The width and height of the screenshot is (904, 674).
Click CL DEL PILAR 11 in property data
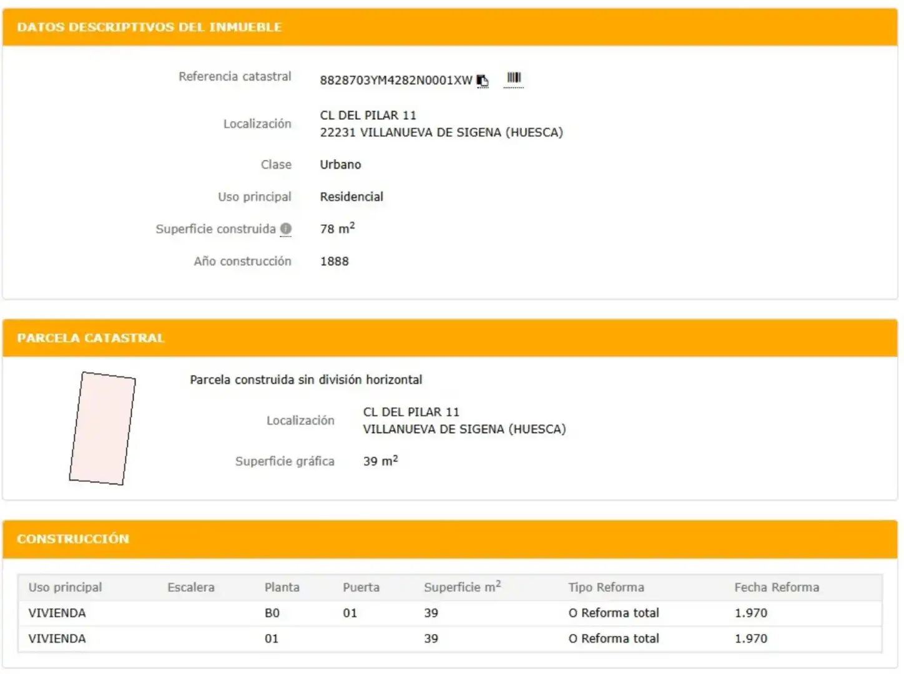click(368, 115)
